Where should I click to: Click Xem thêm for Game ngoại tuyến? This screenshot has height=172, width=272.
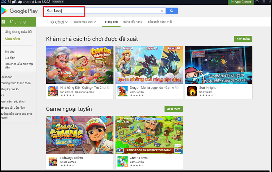[x=174, y=109]
